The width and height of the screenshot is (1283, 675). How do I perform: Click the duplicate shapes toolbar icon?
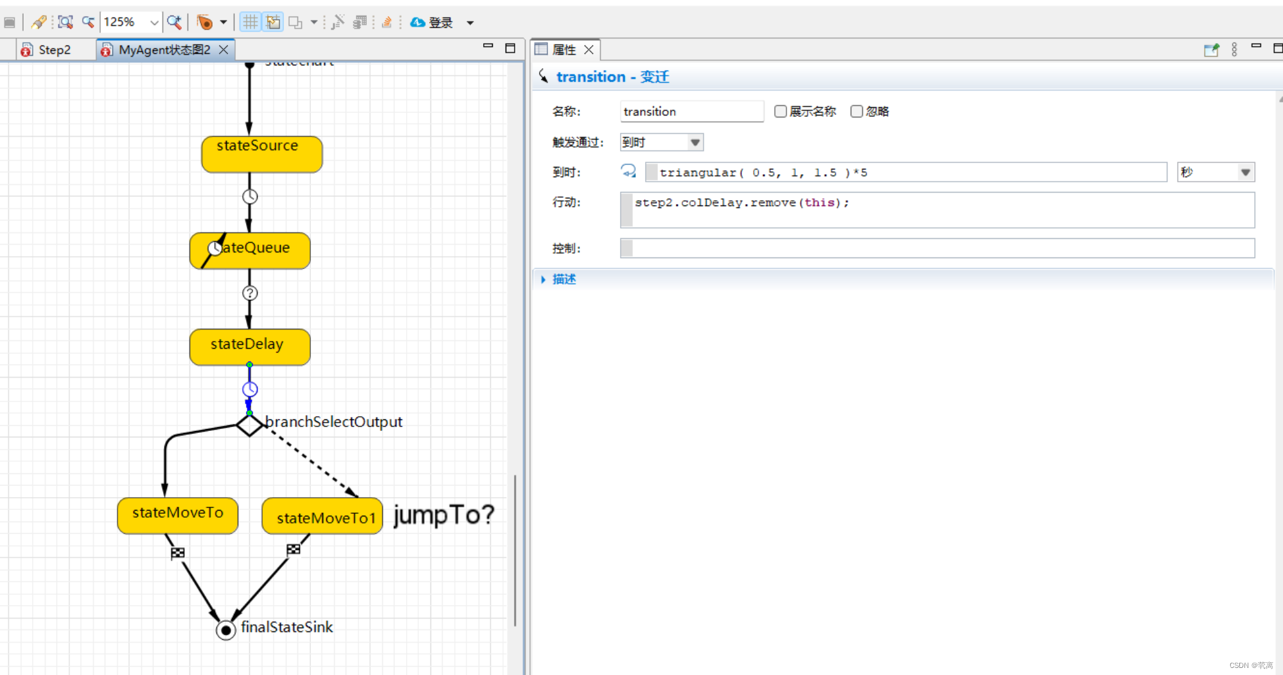[296, 21]
